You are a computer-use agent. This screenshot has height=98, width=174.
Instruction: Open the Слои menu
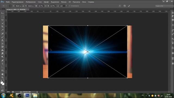pyautogui.click(x=40, y=2)
